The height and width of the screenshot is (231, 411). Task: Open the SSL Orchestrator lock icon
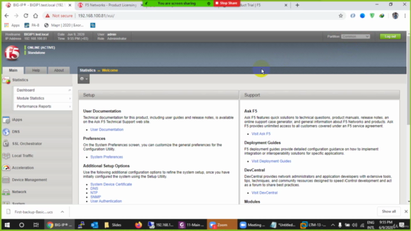(x=6, y=144)
